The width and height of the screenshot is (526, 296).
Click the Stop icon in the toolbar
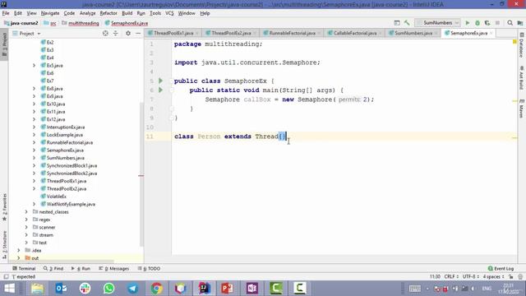coord(497,23)
